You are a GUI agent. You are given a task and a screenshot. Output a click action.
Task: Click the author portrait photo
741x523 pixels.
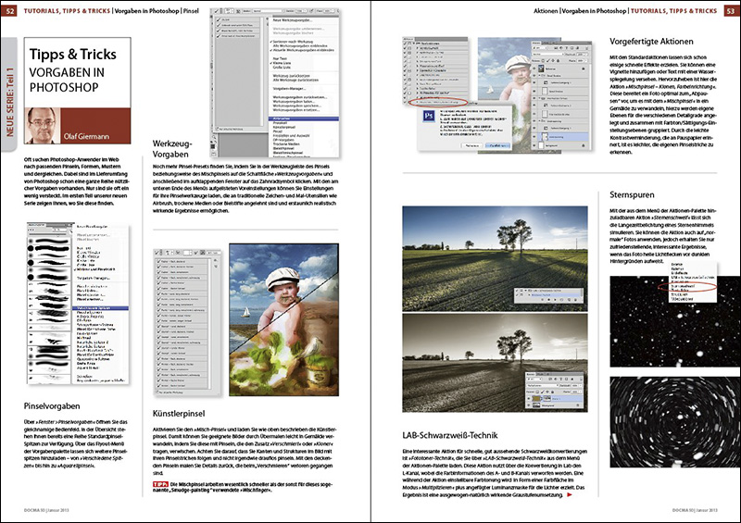(x=41, y=124)
